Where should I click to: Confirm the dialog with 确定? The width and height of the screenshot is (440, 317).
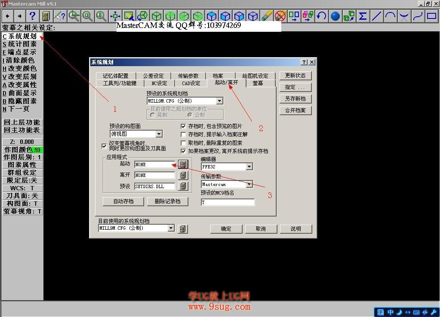tap(226, 229)
